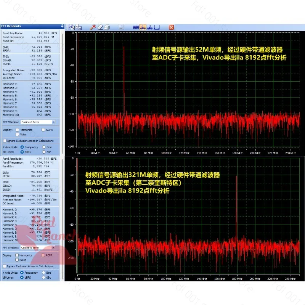The image size is (305, 305).
Task: Click the 52 MHz fundamental peak in upper plot
Action: [x=124, y=80]
